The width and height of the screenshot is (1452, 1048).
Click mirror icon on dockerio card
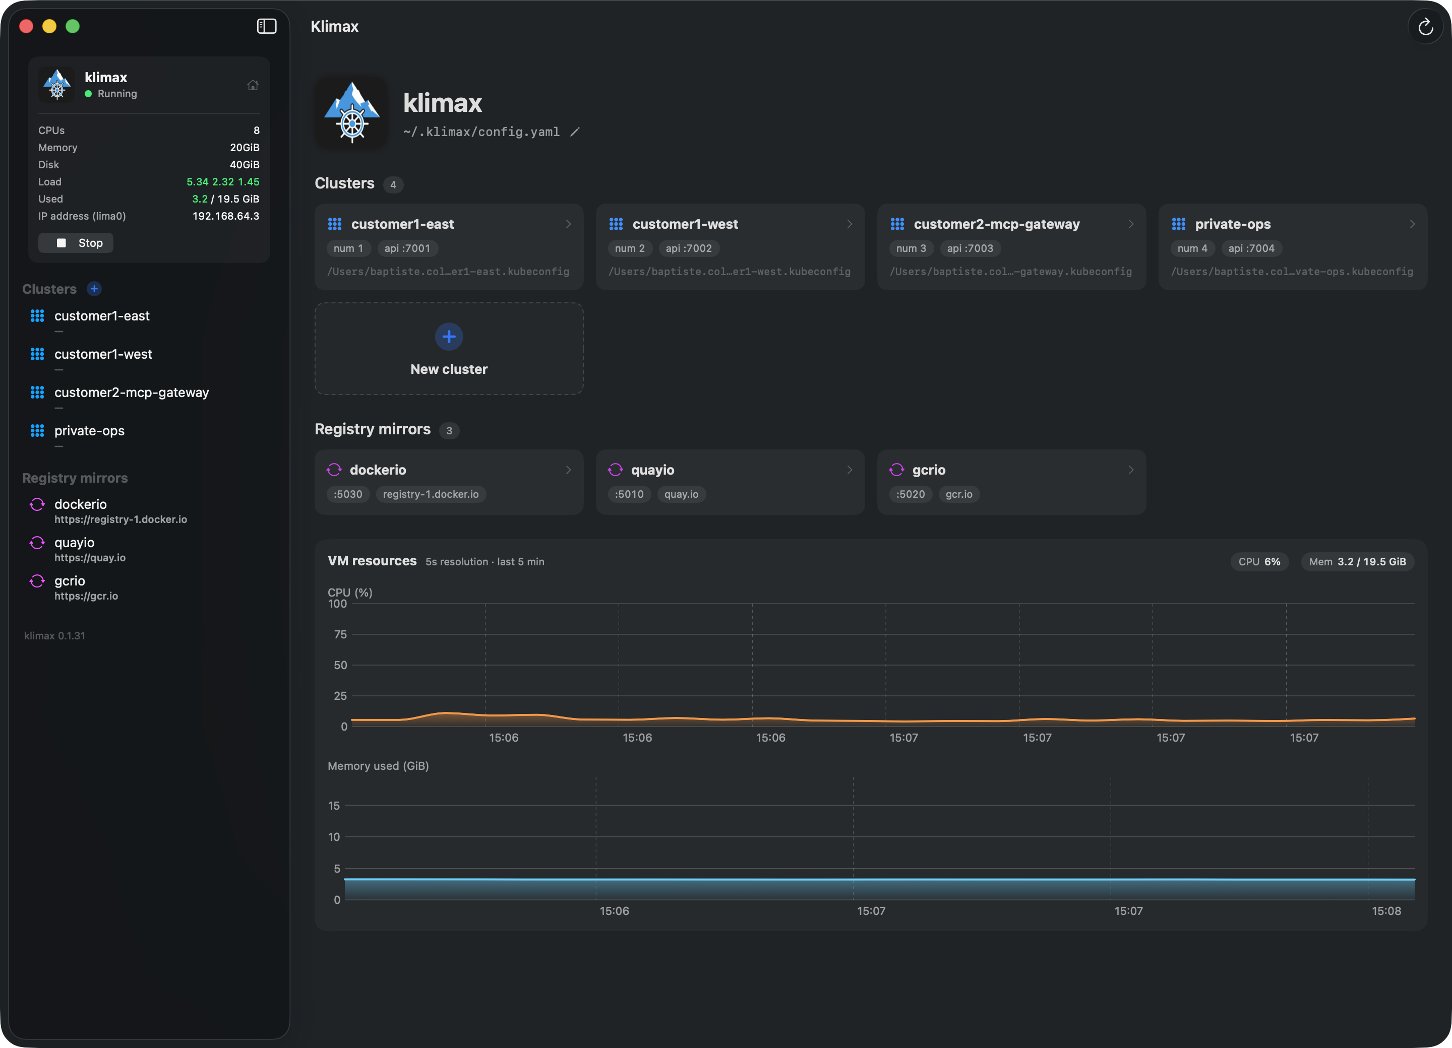334,470
